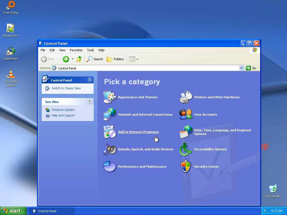Click the Date, Time, Language, and Regional Options link
The height and width of the screenshot is (215, 287).
[x=222, y=132]
